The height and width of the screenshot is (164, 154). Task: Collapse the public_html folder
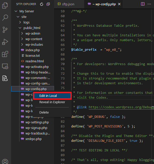pos(20,28)
